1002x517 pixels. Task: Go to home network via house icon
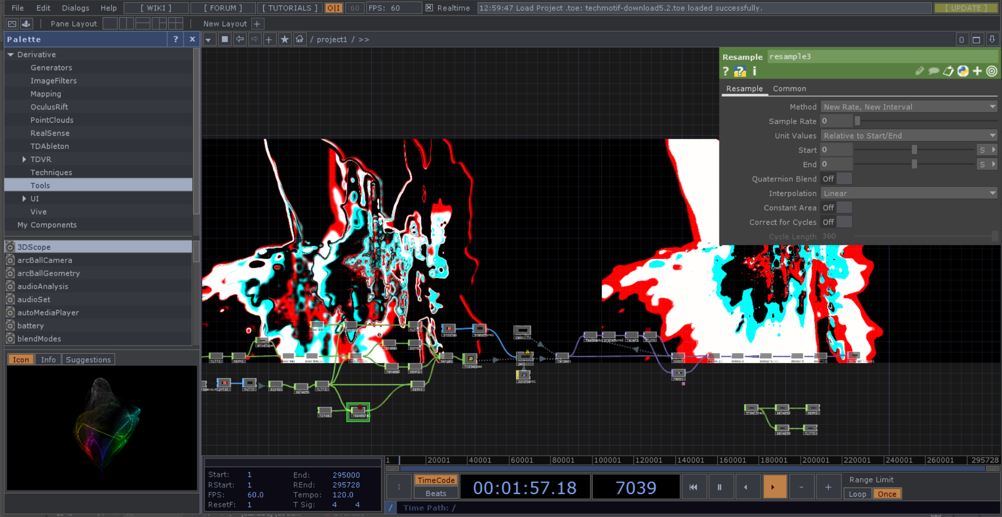(x=299, y=39)
